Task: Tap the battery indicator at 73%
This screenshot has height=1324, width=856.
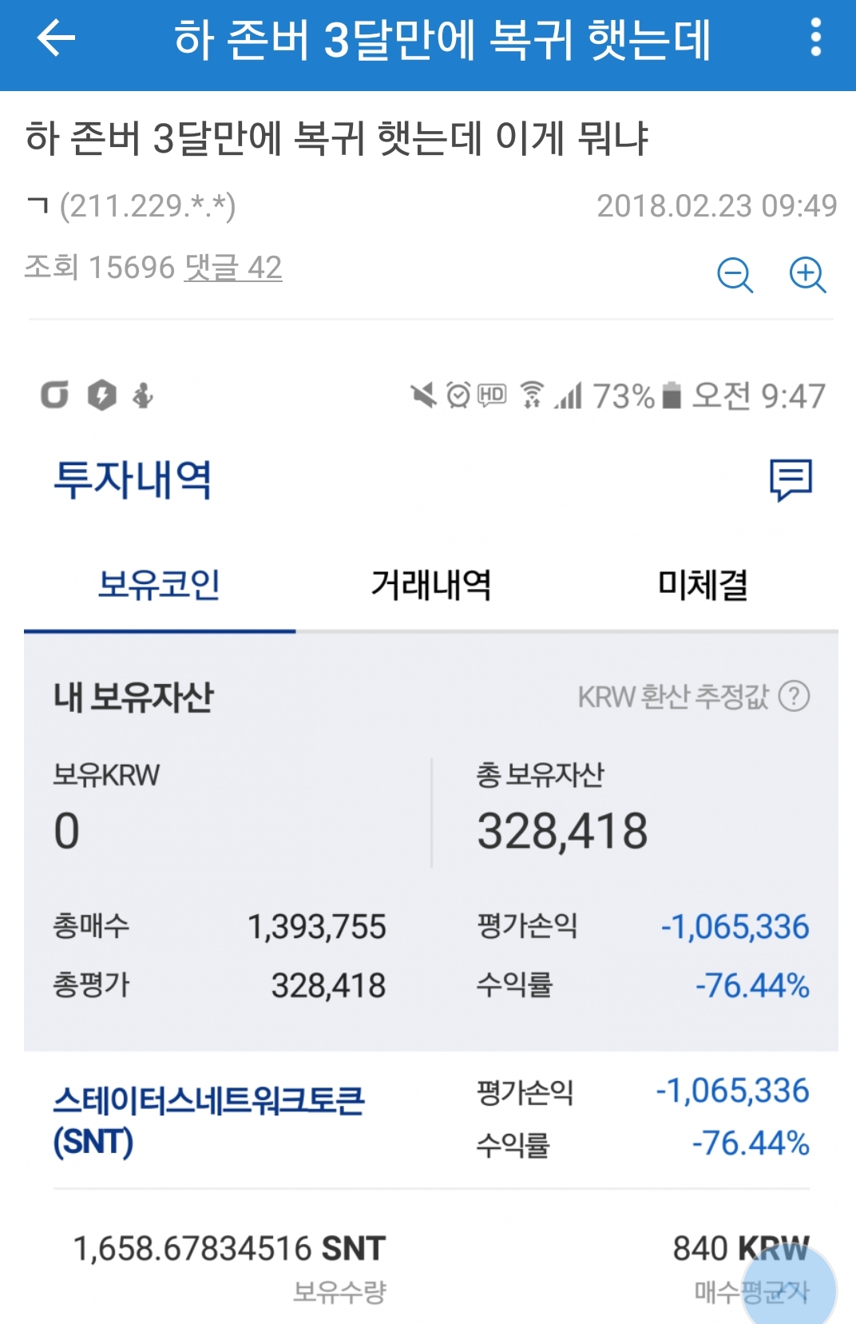Action: [672, 395]
